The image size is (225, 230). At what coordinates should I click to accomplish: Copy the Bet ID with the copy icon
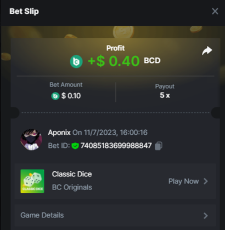(159, 146)
